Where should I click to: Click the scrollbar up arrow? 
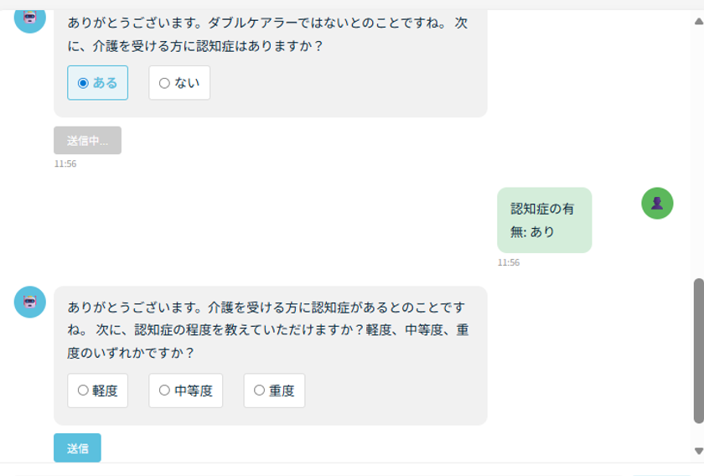click(x=698, y=20)
